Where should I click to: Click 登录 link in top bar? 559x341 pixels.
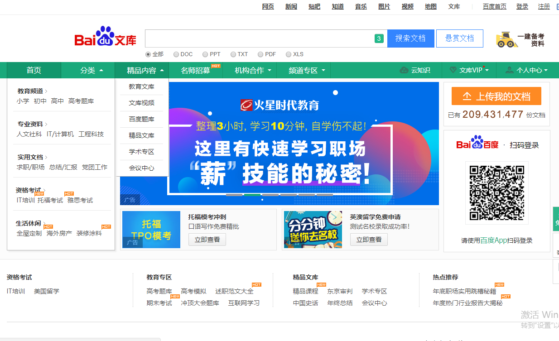click(x=522, y=6)
